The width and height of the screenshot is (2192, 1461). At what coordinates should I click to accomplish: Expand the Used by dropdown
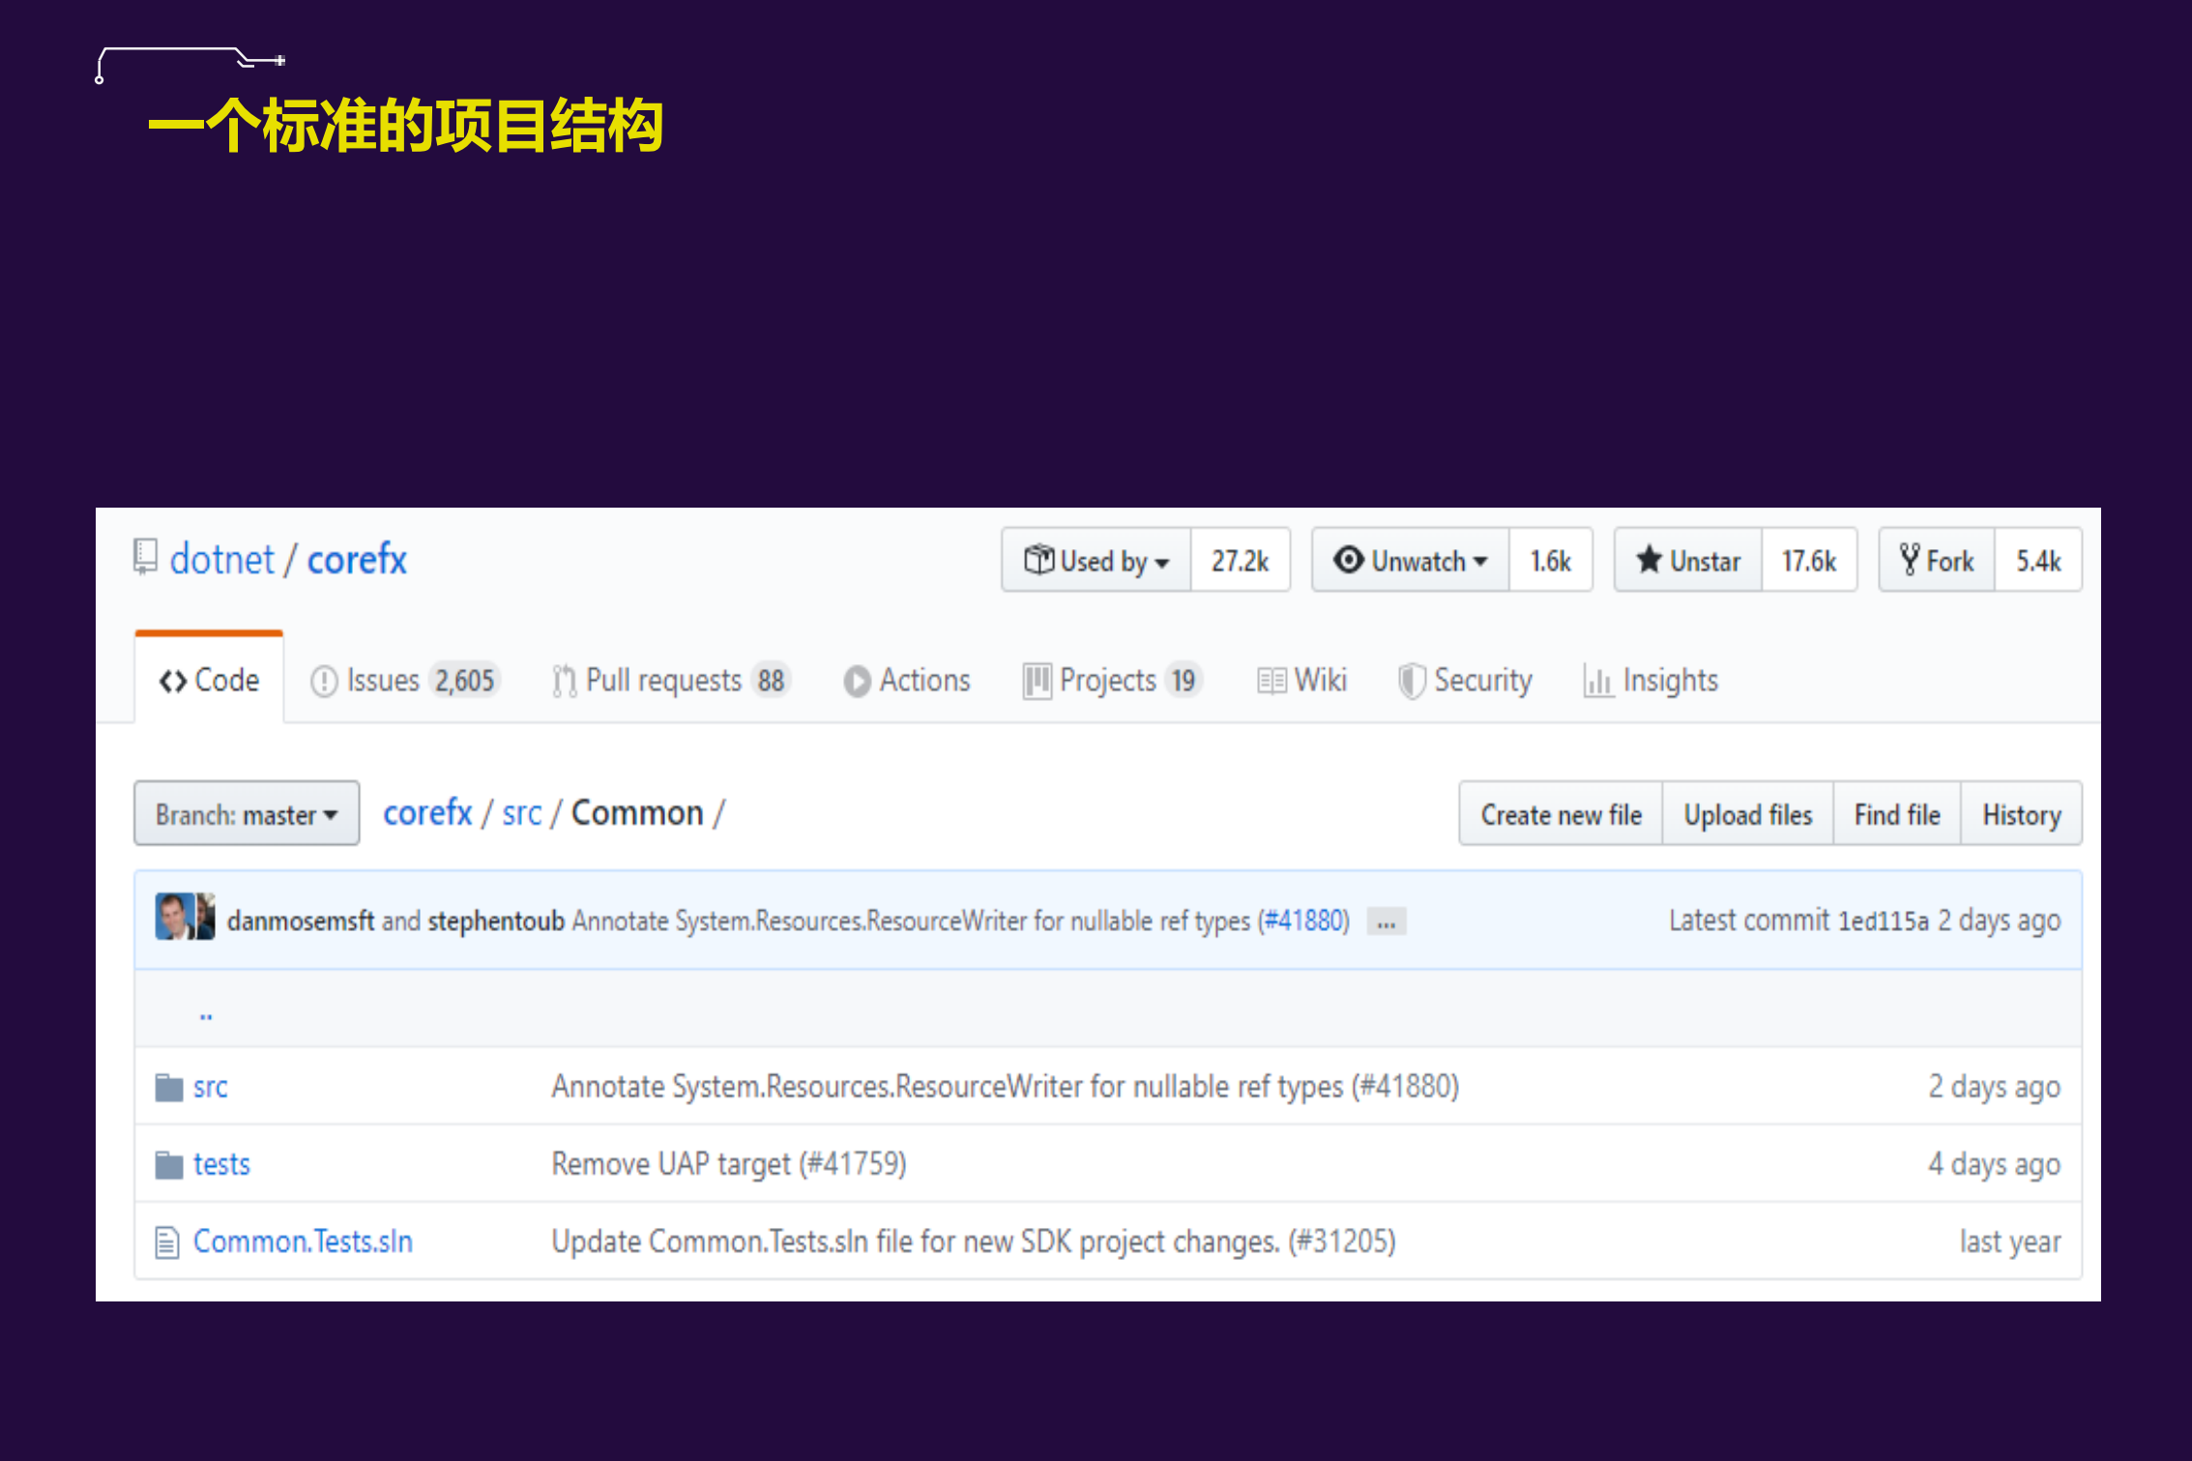point(1096,560)
